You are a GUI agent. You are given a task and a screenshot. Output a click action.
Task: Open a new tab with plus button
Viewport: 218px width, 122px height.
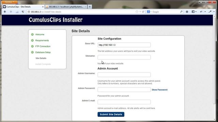click(x=90, y=7)
